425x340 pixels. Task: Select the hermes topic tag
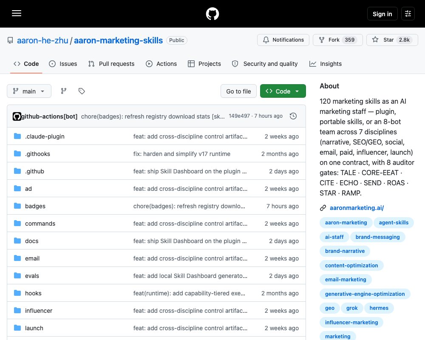(379, 308)
